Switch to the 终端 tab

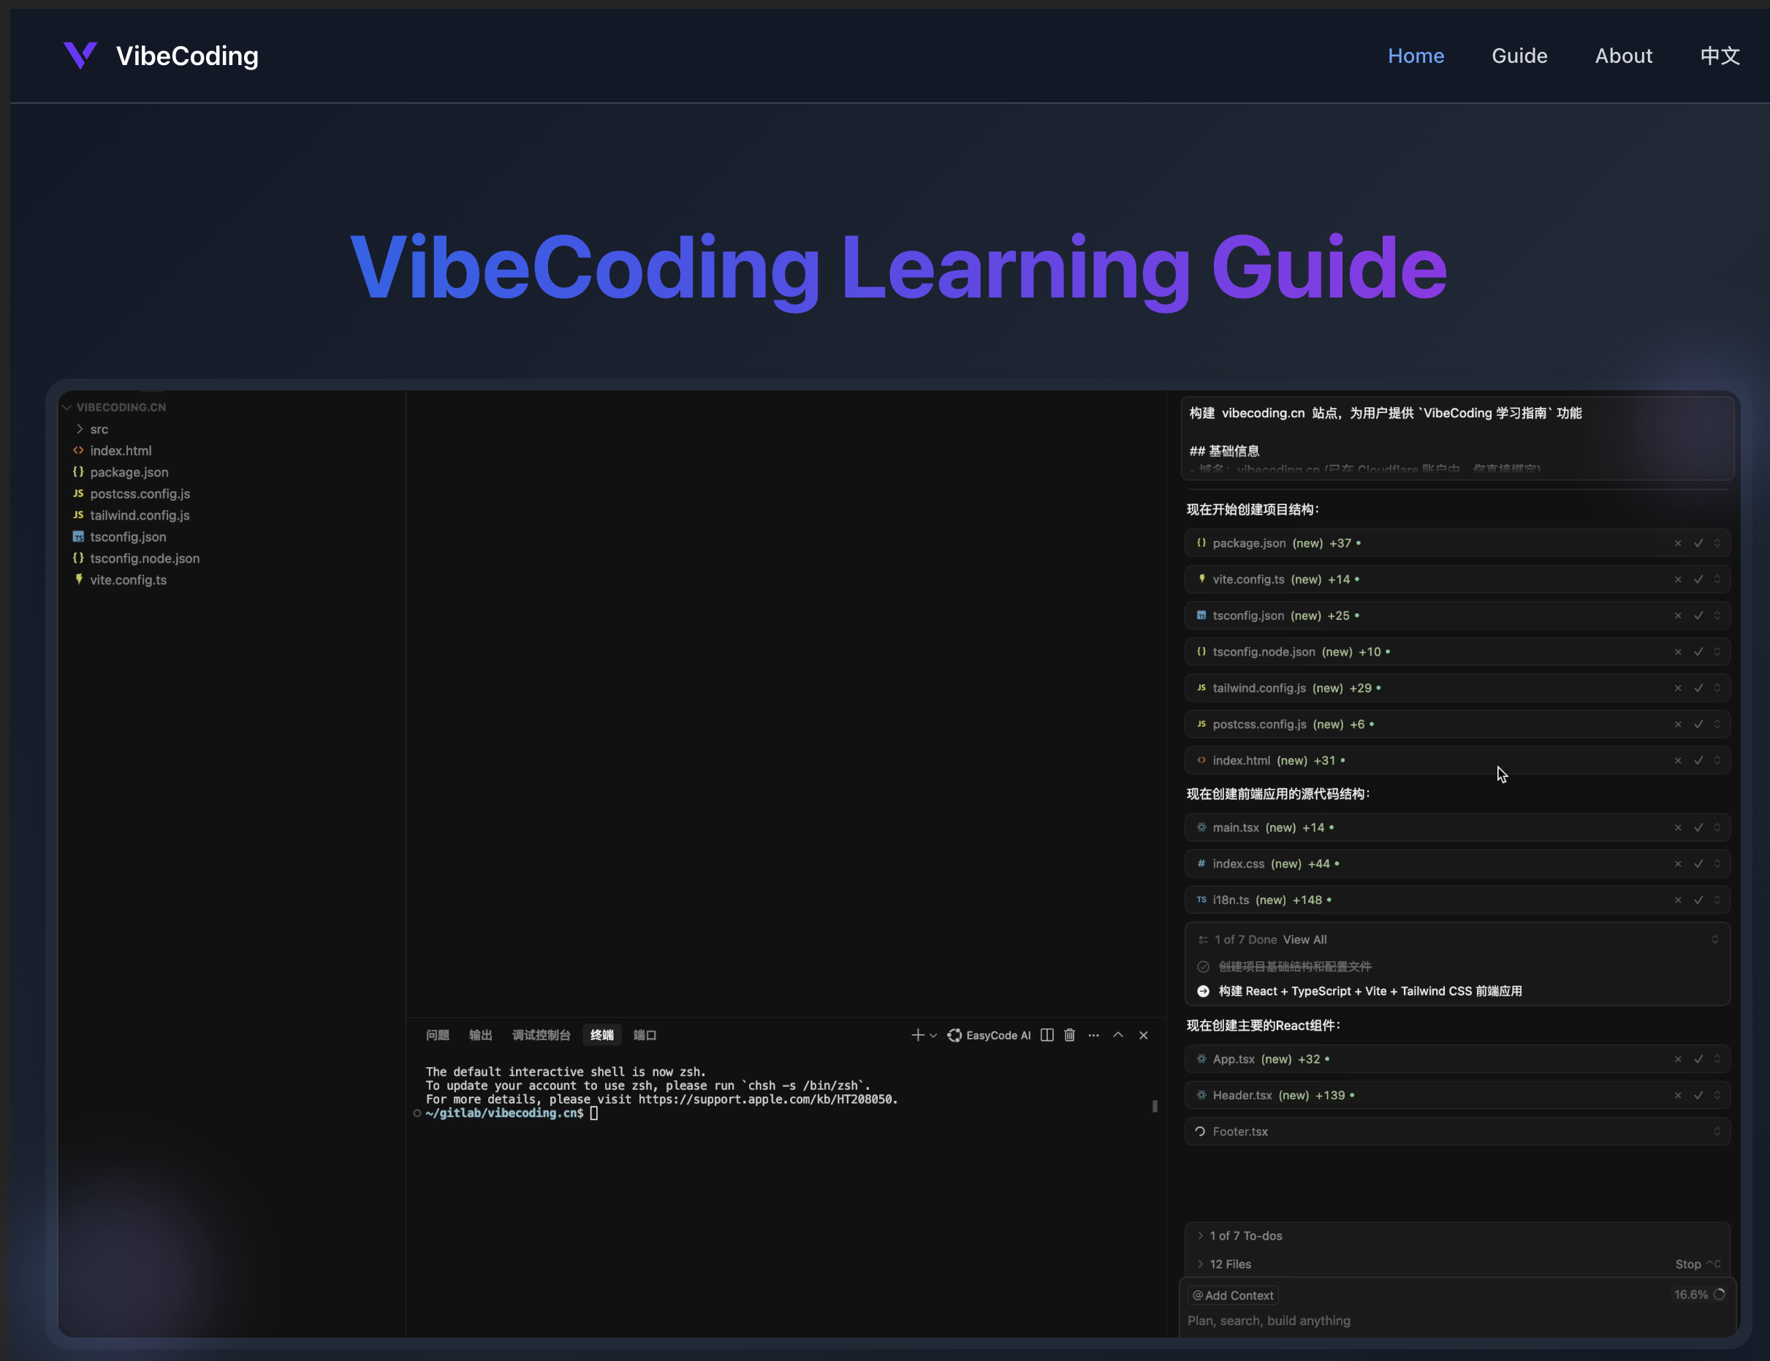click(x=601, y=1034)
